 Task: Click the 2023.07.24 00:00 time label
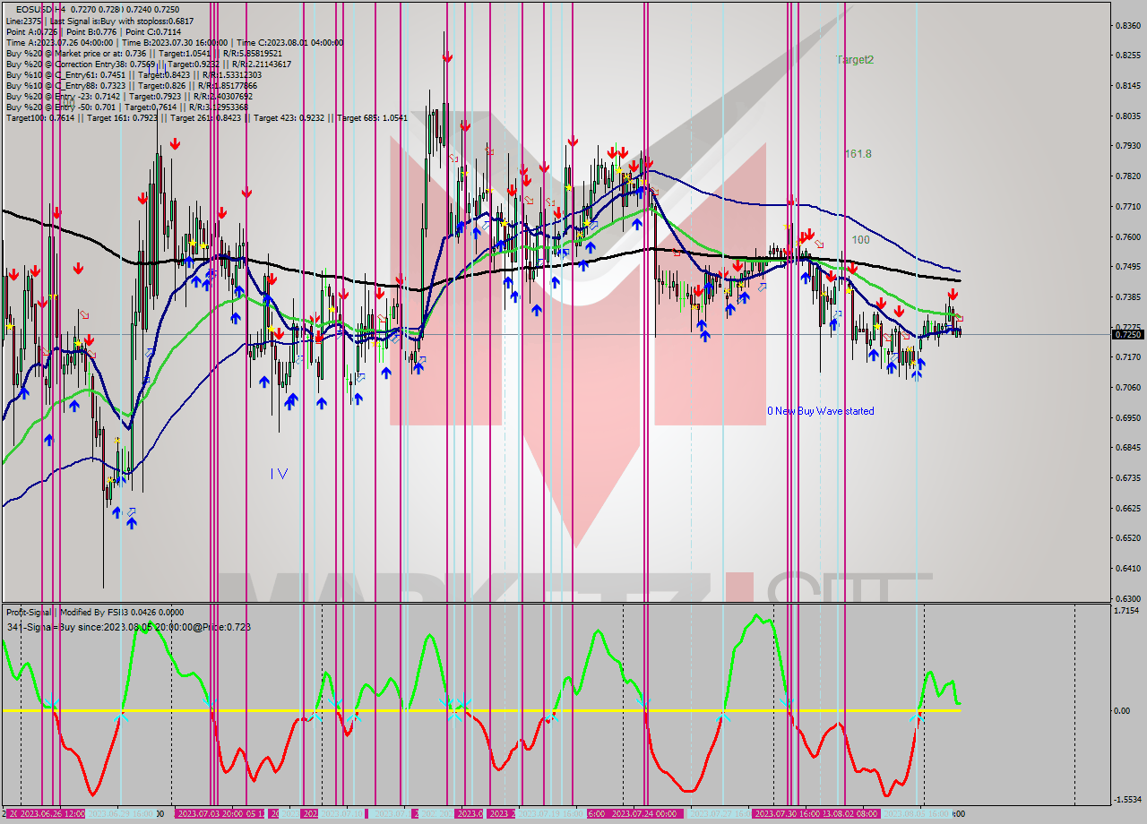pos(643,813)
